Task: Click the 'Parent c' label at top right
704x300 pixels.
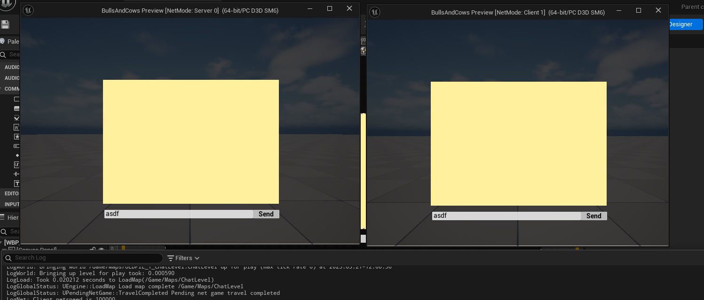Action: [692, 7]
